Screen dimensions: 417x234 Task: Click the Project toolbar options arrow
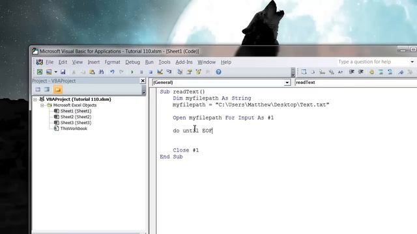(x=144, y=90)
